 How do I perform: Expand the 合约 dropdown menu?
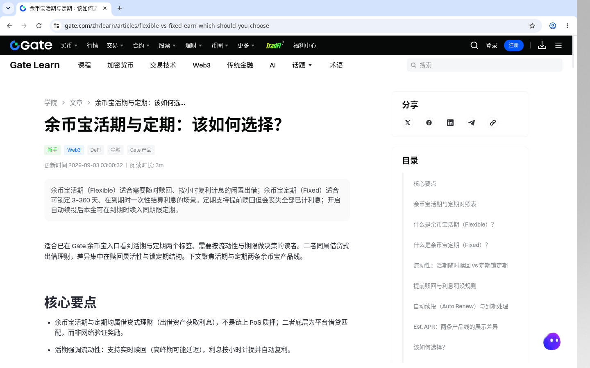coord(141,45)
